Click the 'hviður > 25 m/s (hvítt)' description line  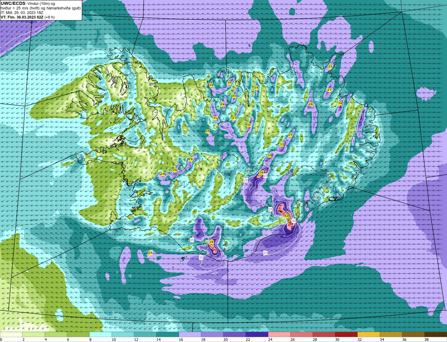click(41, 8)
